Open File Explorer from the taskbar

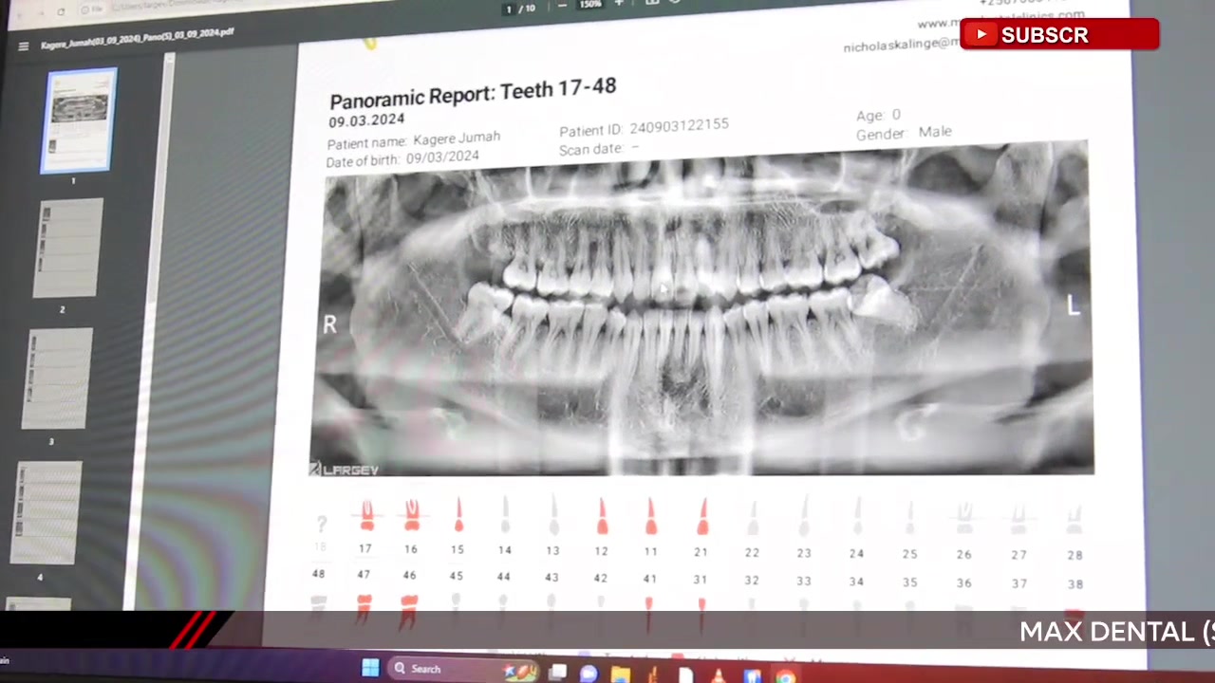[620, 674]
